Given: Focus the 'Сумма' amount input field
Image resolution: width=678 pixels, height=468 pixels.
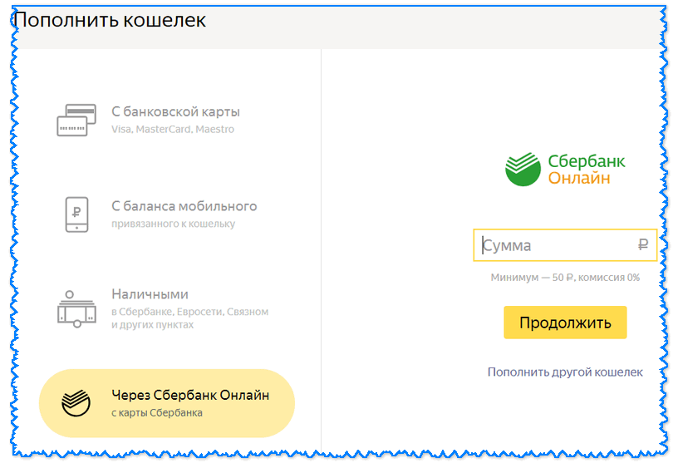Looking at the screenshot, I should pyautogui.click(x=557, y=245).
